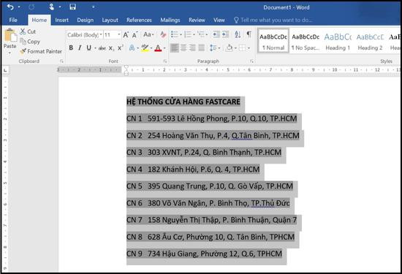Click Increase Indent icon
Screen dimensions: 402x274
[225, 34]
